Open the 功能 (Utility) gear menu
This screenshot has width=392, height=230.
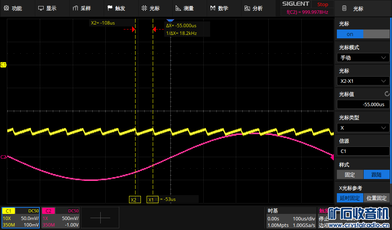pos(13,8)
